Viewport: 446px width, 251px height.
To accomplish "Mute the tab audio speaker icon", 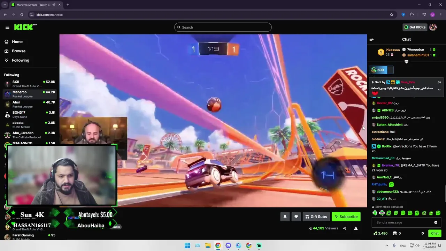I will click(53, 5).
